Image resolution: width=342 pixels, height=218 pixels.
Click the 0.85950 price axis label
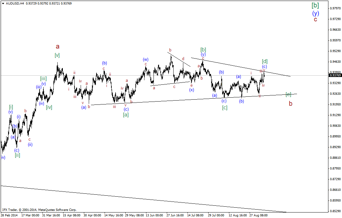(x=335, y=200)
